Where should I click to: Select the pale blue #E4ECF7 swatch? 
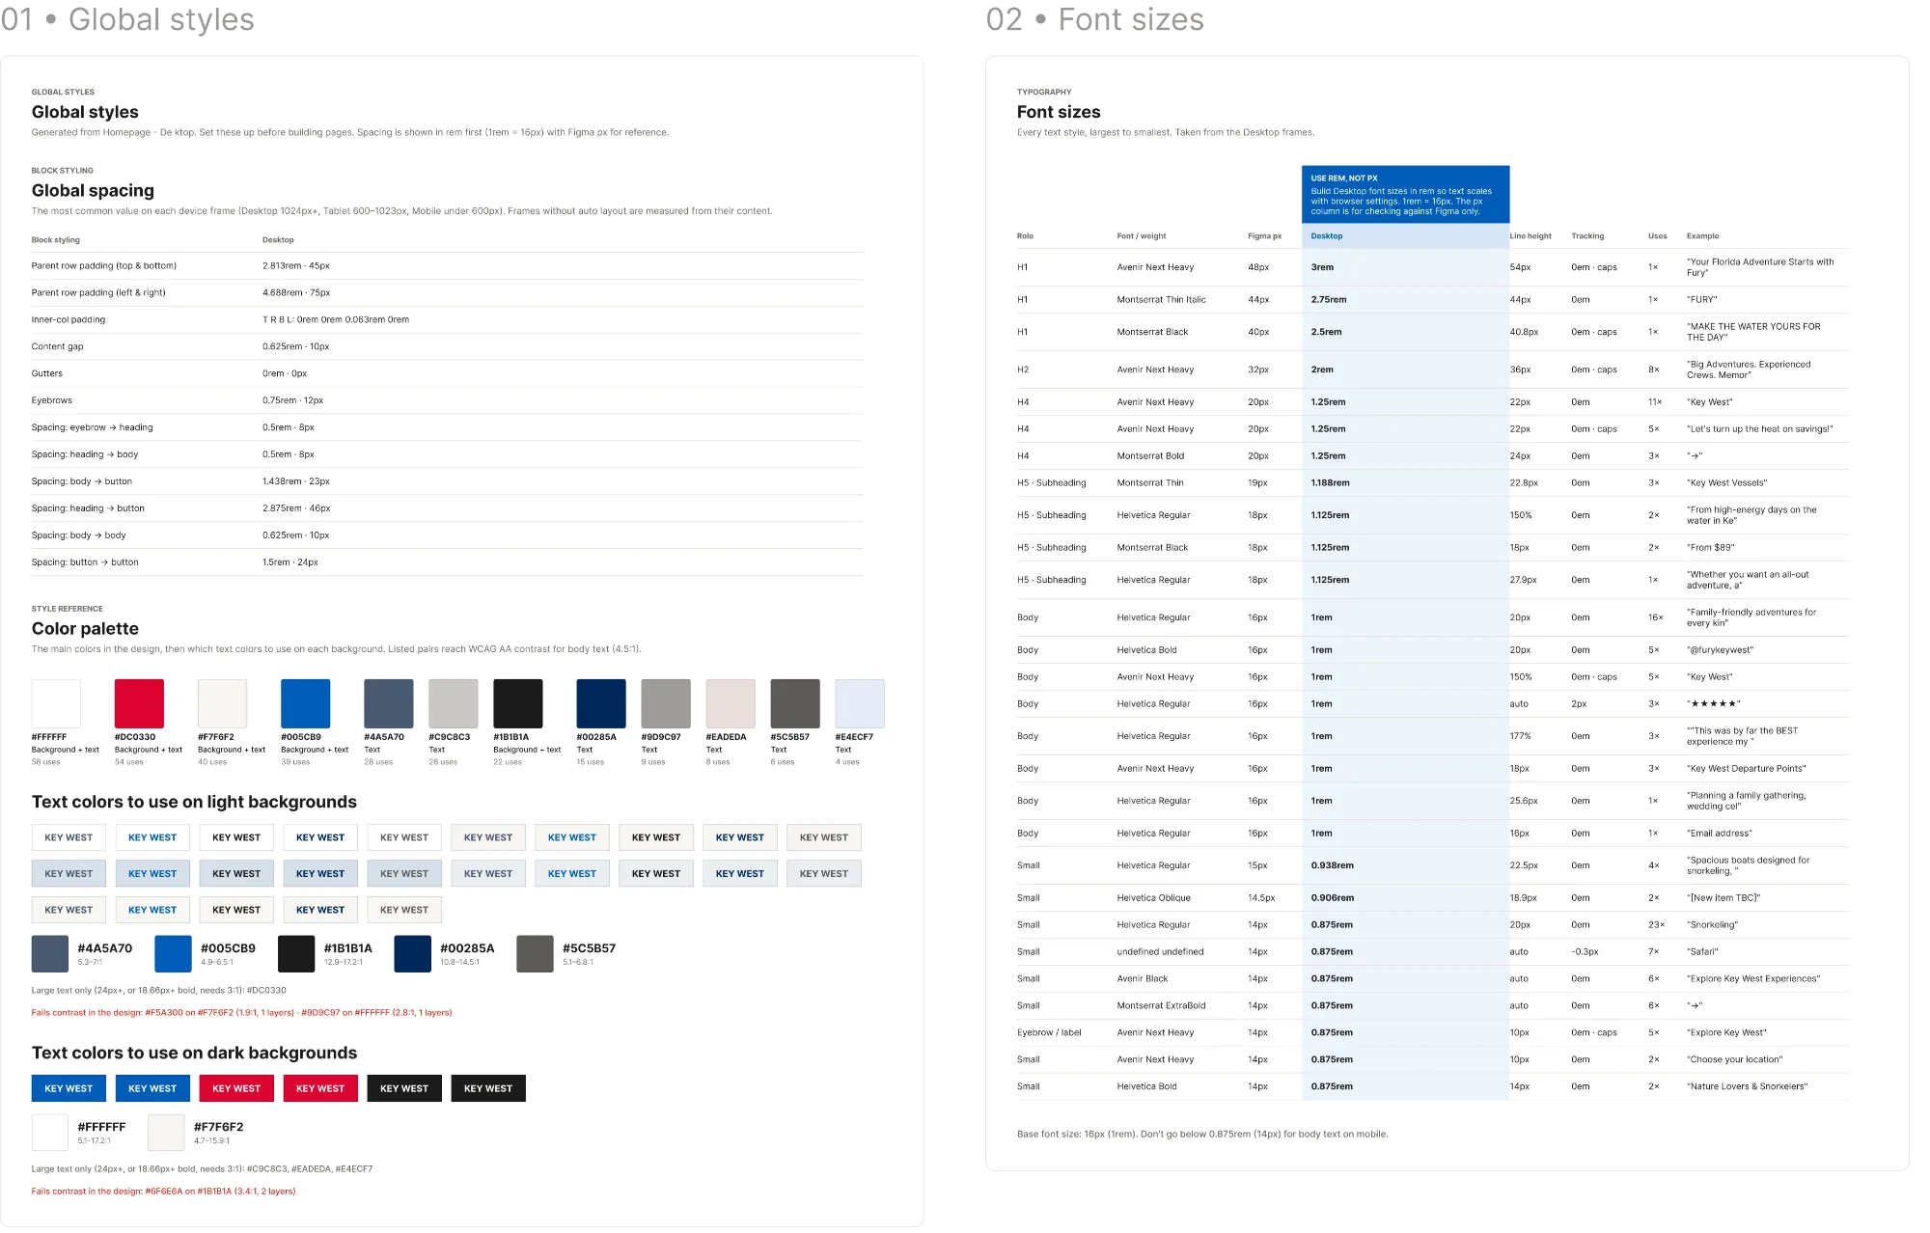(x=860, y=703)
